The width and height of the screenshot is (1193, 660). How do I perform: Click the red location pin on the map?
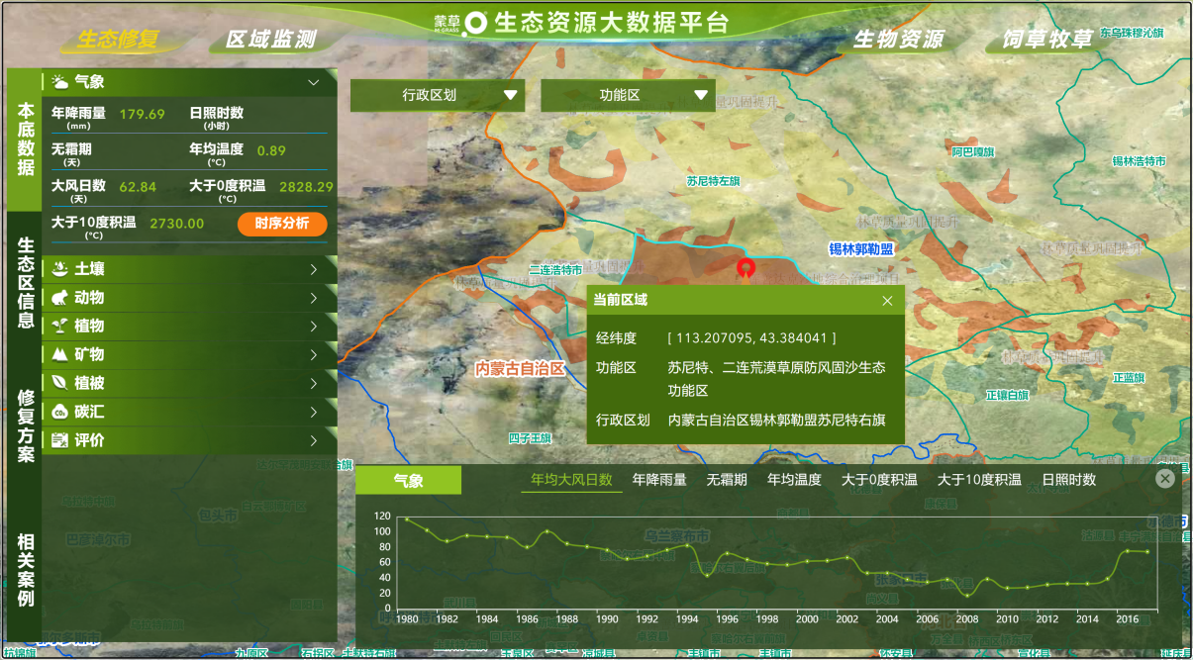pyautogui.click(x=746, y=268)
